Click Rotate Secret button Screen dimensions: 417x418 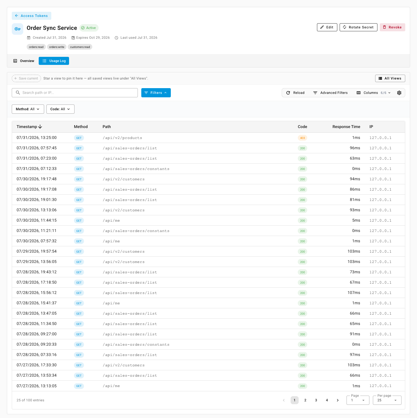pyautogui.click(x=358, y=27)
